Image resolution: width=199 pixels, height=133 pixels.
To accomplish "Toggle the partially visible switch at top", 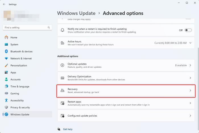I will [188, 18].
